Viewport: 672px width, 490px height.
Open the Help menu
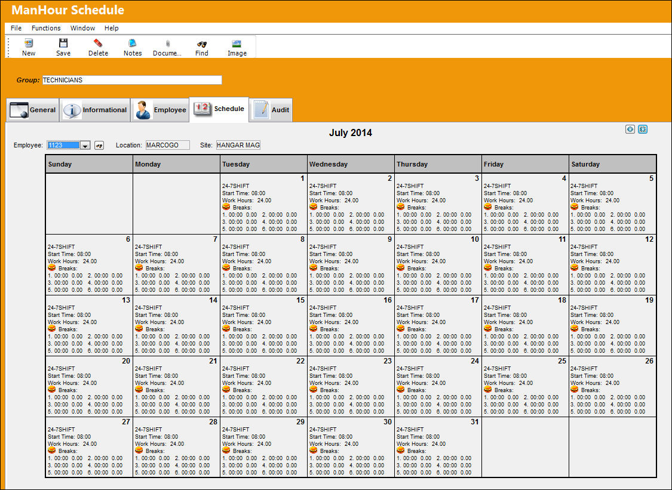point(112,28)
